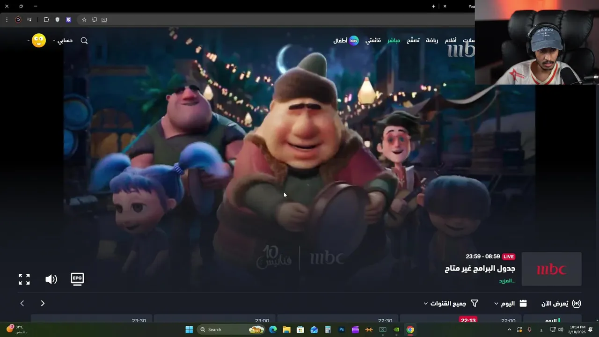Image resolution: width=599 pixels, height=337 pixels.
Task: Click the purple Twitch extension icon
Action: point(69,20)
